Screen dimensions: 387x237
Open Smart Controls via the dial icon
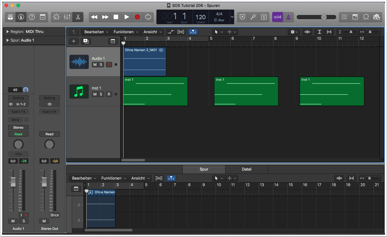(x=56, y=17)
